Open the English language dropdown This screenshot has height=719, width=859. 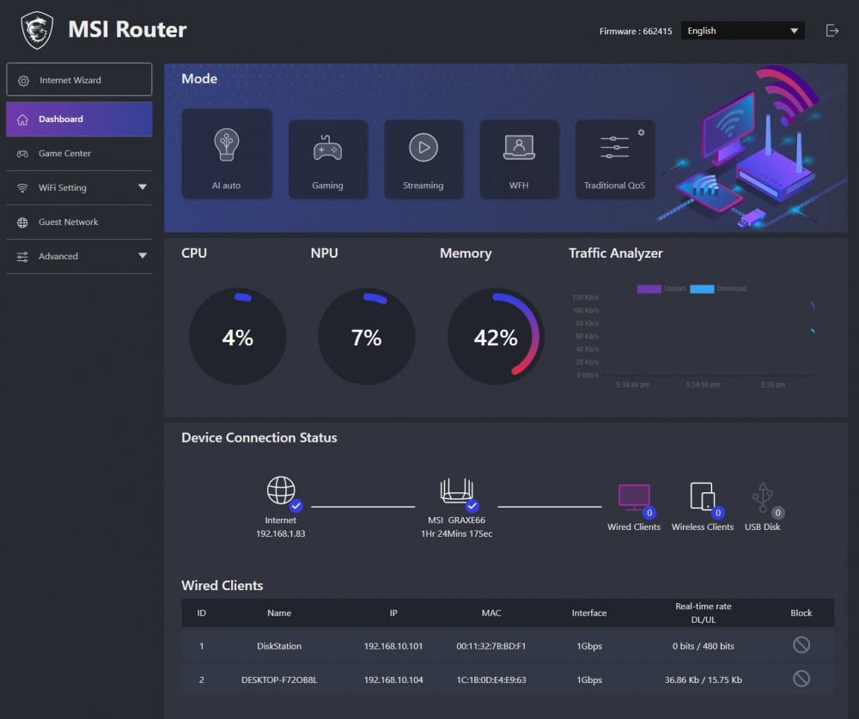tap(742, 31)
